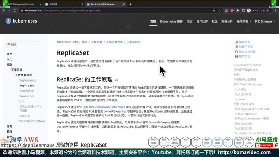279x157 pixels.
Task: Click the 控制器 glossary link in the paragraph
Action: (95, 127)
